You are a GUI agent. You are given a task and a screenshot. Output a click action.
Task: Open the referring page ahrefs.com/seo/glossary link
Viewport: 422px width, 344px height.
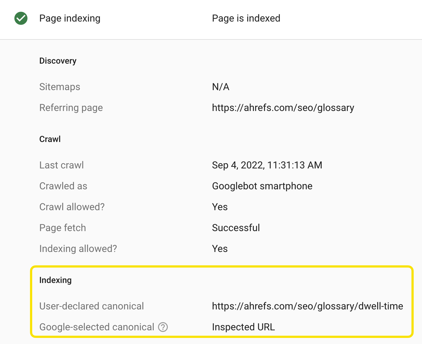coord(283,108)
